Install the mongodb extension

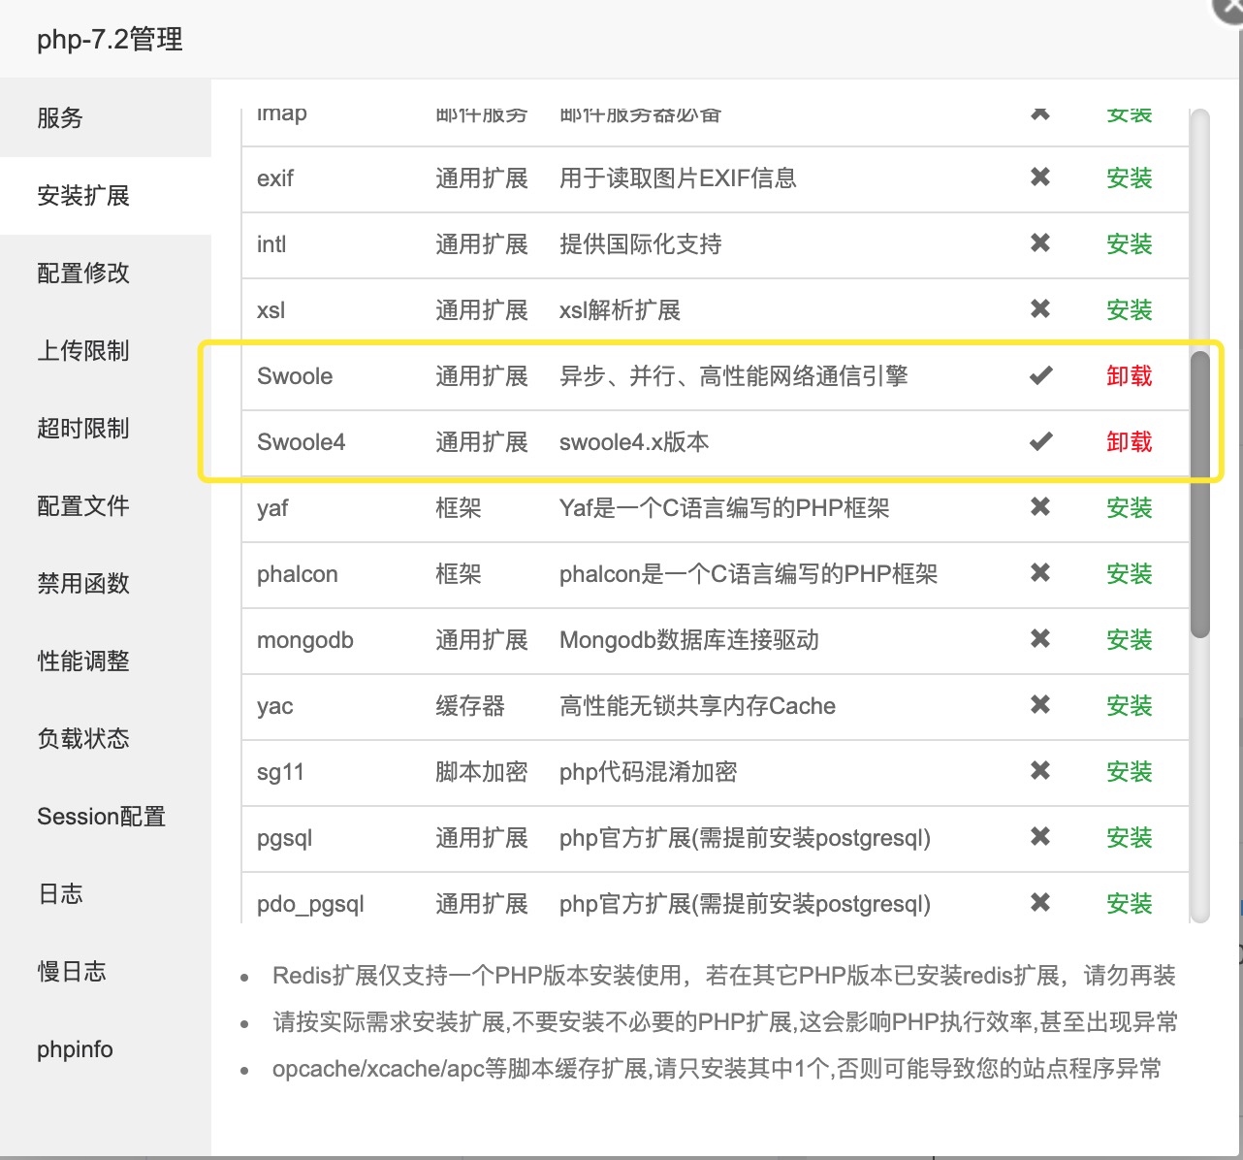pos(1130,640)
